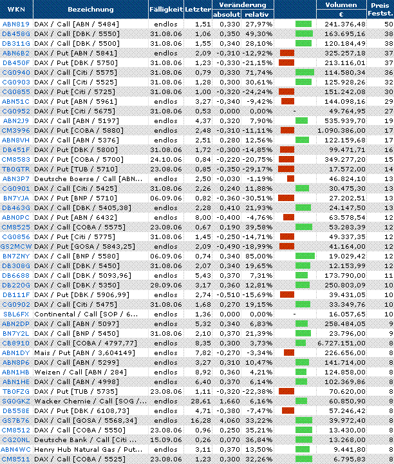This screenshot has height=464, width=394.
Task: Open WKN link DB111F
Action: tap(16, 295)
